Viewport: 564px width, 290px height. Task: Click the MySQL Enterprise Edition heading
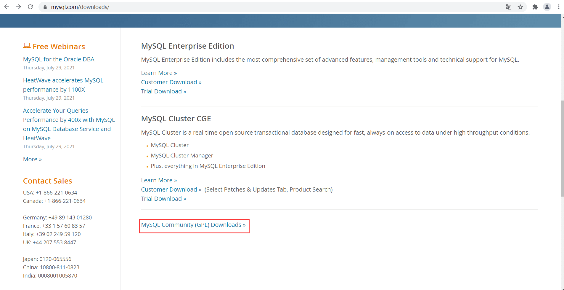187,46
